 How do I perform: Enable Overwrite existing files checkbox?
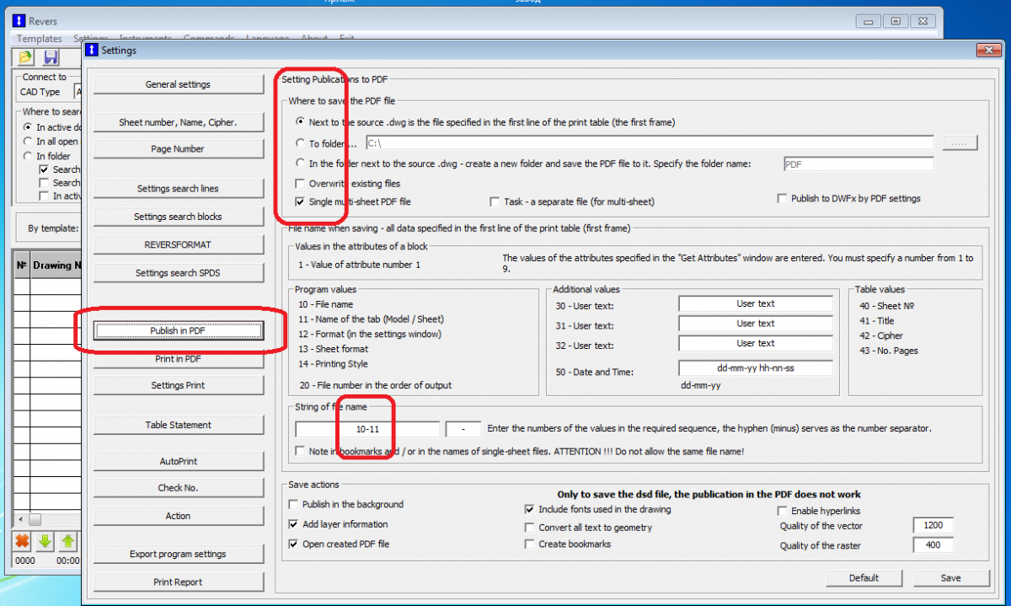pyautogui.click(x=301, y=183)
